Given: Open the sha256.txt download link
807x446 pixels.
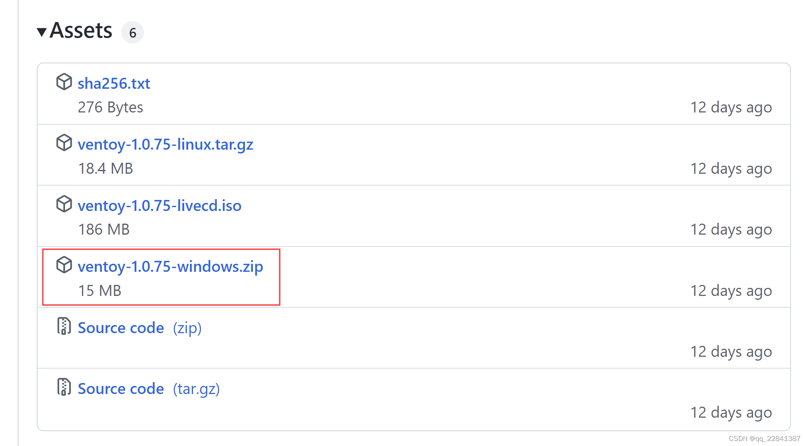Looking at the screenshot, I should [114, 83].
